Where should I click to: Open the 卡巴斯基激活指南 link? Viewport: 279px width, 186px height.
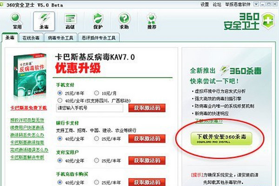27,142
